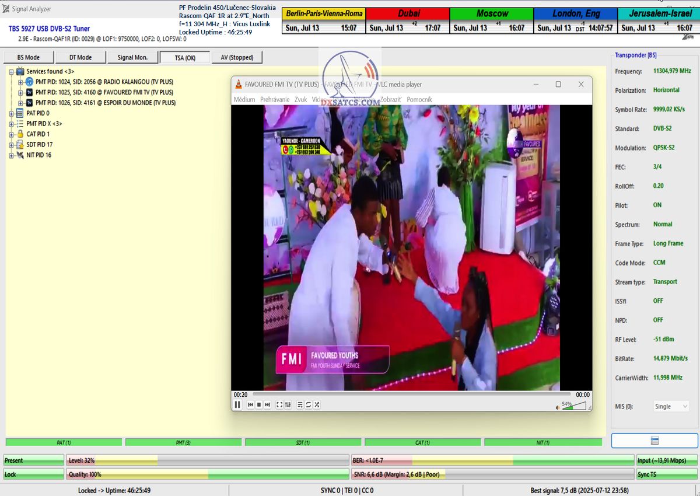
Task: Switch to the Signal Mon. tab
Action: 132,57
